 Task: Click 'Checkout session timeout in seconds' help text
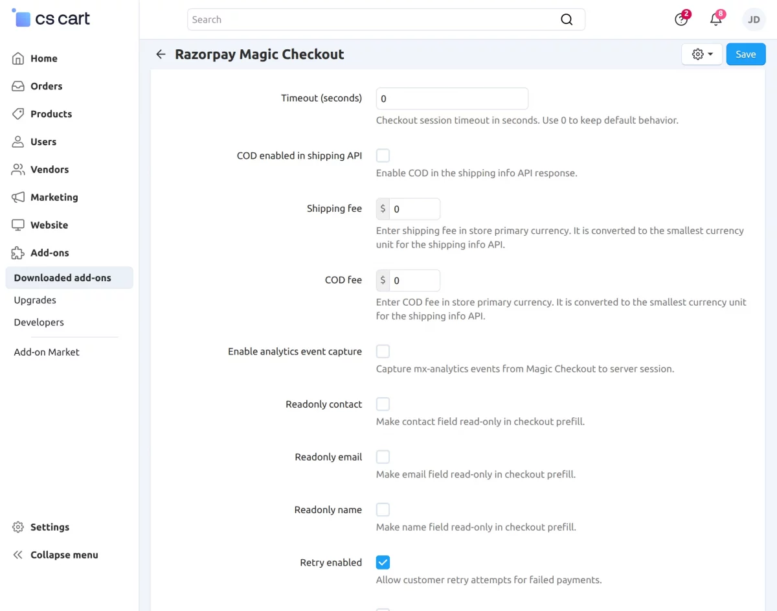click(527, 121)
